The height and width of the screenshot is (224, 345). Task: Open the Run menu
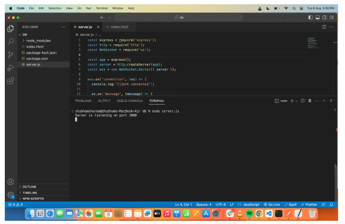tap(89, 8)
